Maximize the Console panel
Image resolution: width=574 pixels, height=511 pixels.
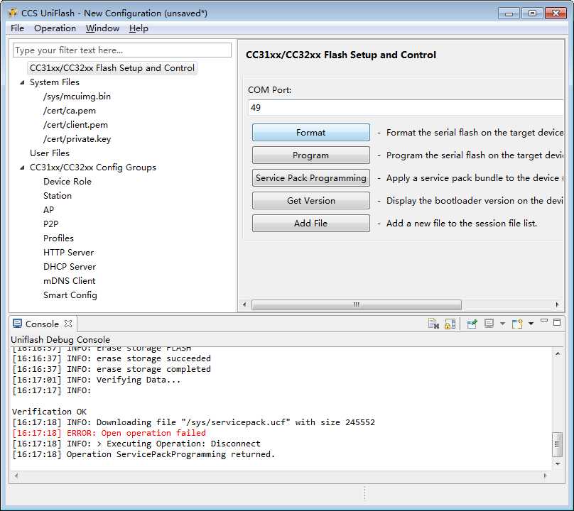[x=557, y=322]
